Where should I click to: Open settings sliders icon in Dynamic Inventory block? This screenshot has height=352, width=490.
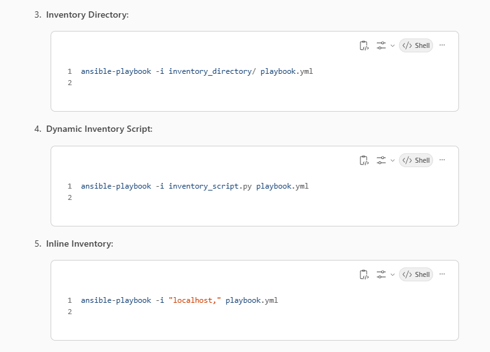pos(381,160)
